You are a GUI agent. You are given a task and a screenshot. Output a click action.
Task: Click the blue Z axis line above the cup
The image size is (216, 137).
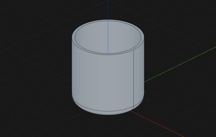pyautogui.click(x=108, y=10)
